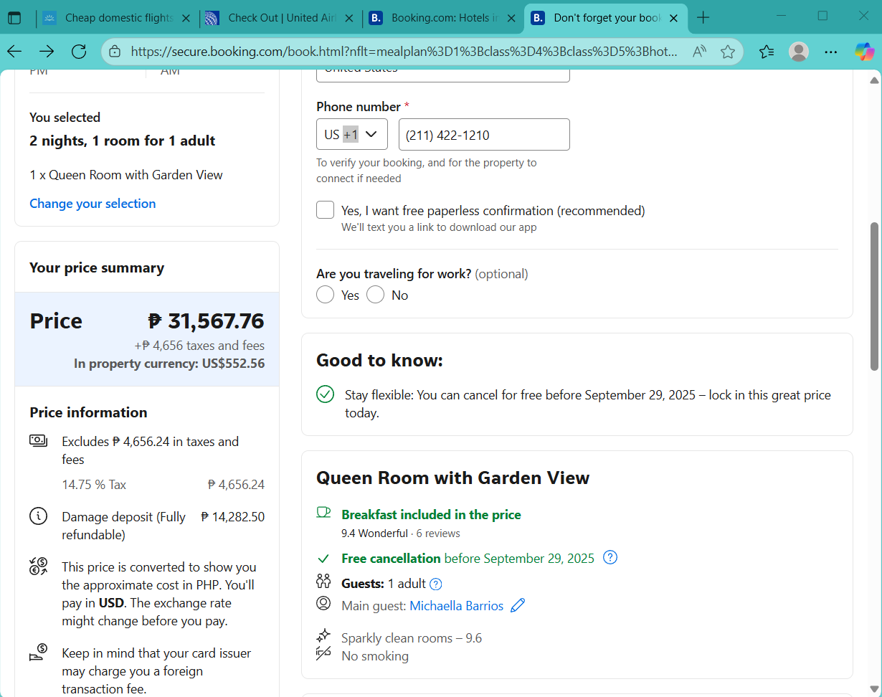Open the tab actions menu button
This screenshot has height=697, width=882.
(14, 18)
